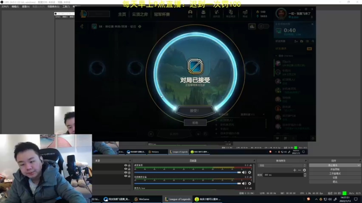Click the 接受! accept match button
The width and height of the screenshot is (362, 203).
tap(195, 111)
